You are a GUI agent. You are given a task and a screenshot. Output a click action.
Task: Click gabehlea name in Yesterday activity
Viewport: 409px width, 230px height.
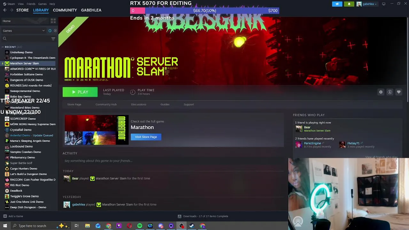click(79, 204)
